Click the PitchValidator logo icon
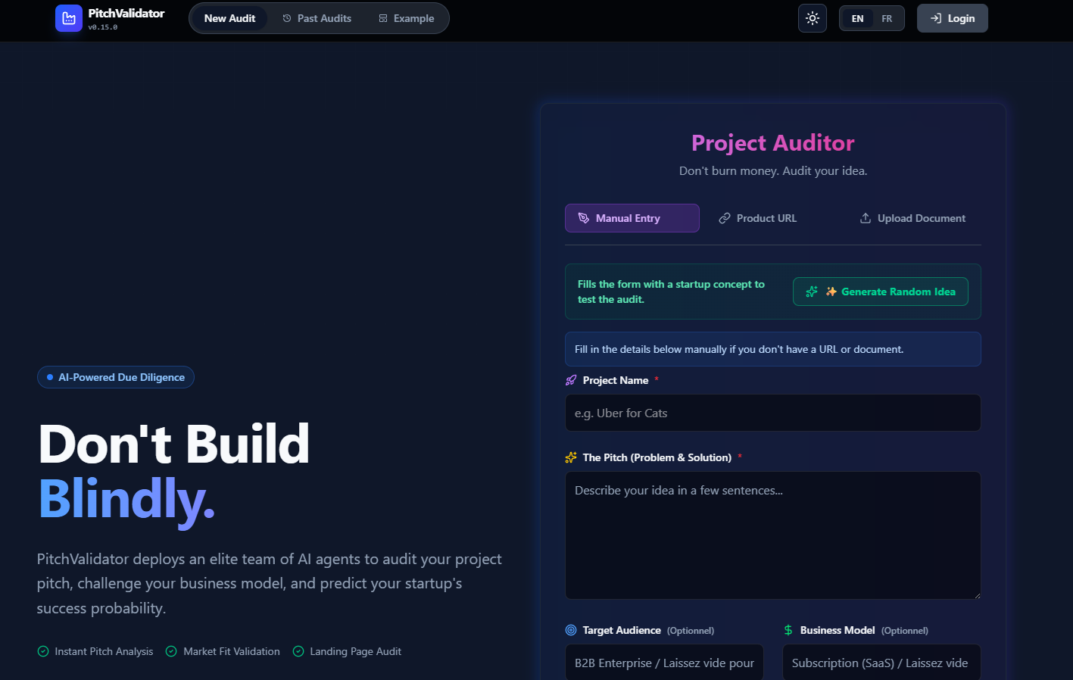1073x680 pixels. tap(67, 17)
